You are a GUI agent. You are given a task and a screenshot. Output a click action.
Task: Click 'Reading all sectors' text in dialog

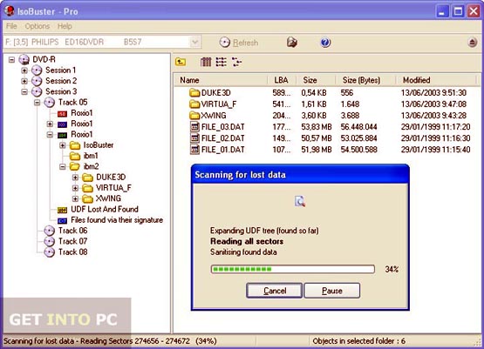(x=247, y=241)
